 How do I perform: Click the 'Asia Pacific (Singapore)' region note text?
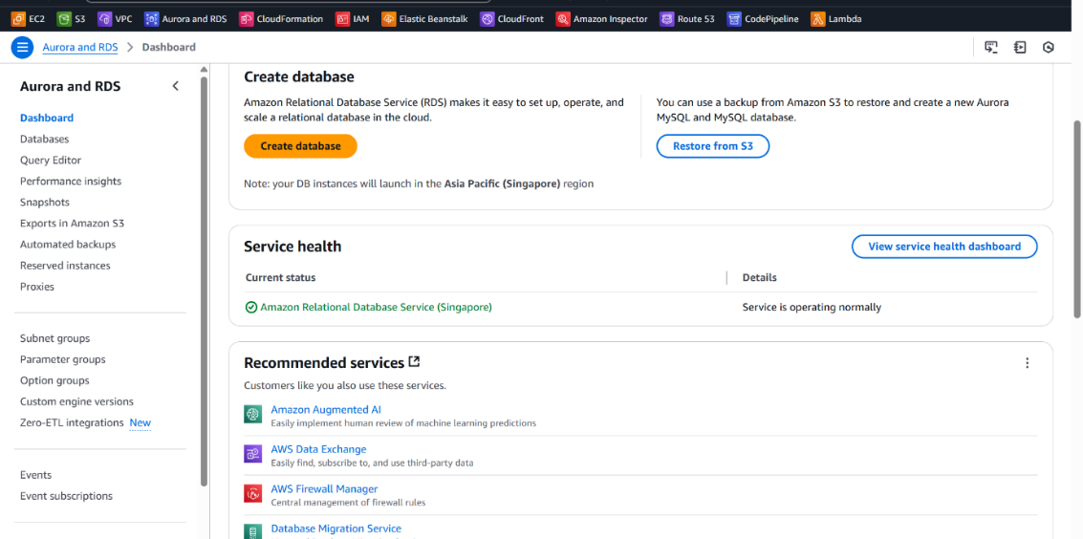[502, 184]
